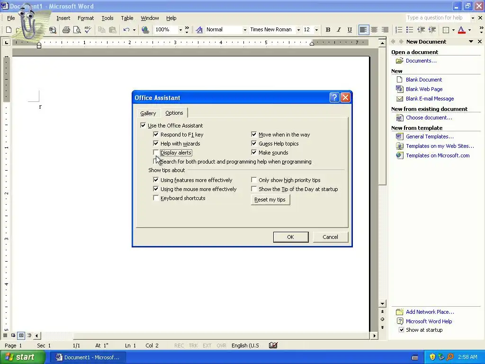This screenshot has height=364, width=485.
Task: Select Align Right alignment
Action: point(385,30)
